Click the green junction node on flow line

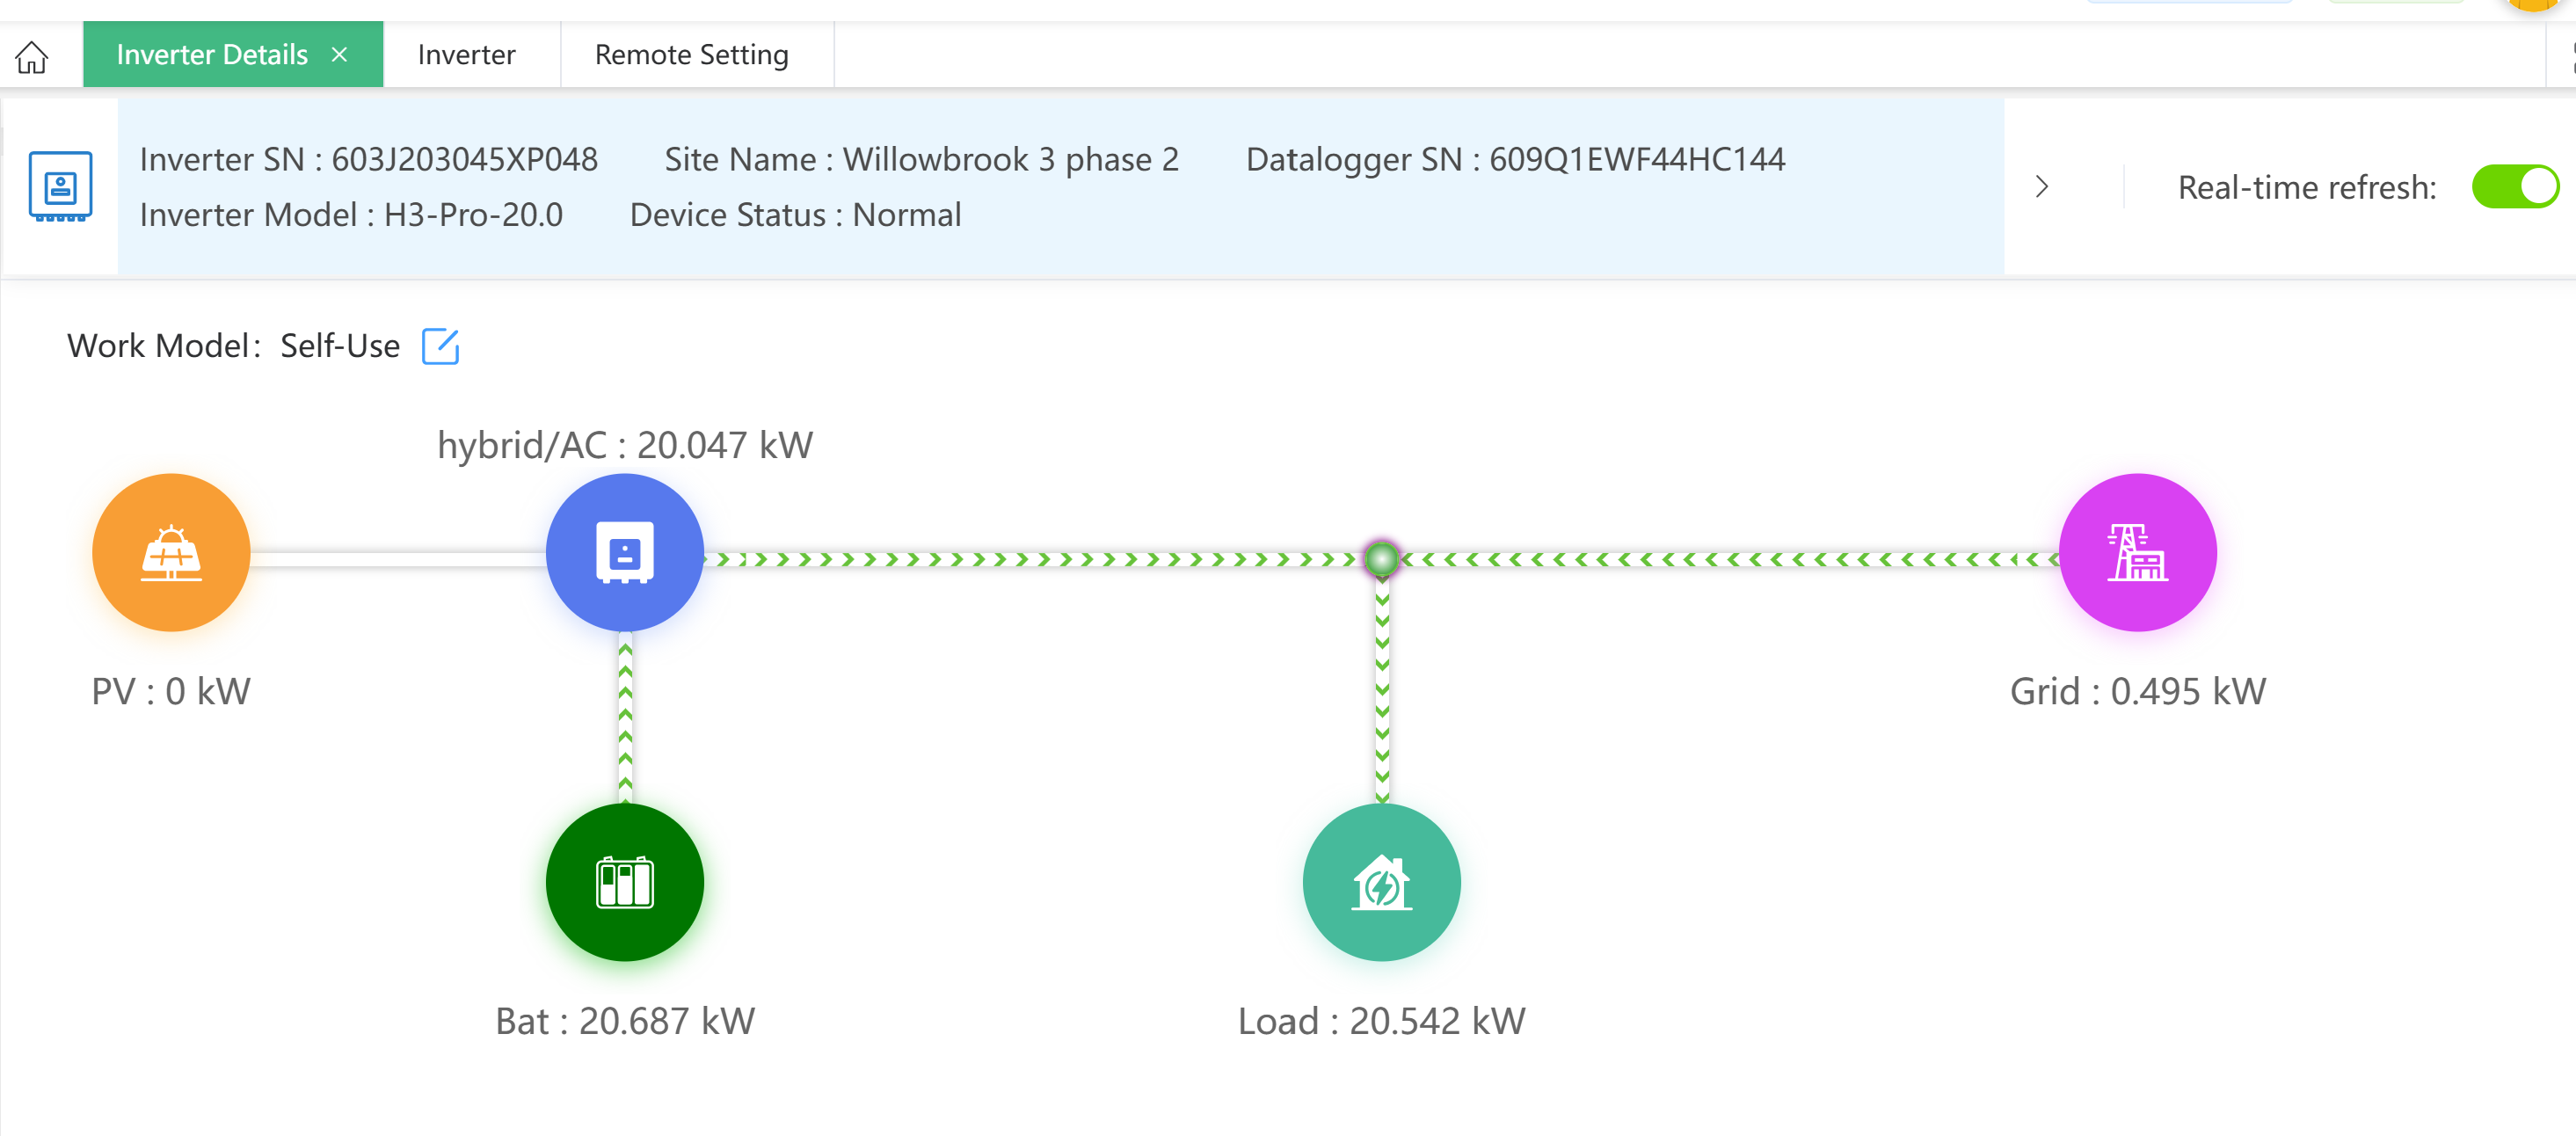[x=1381, y=559]
